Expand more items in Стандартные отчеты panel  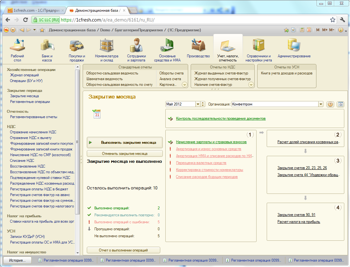(185, 85)
